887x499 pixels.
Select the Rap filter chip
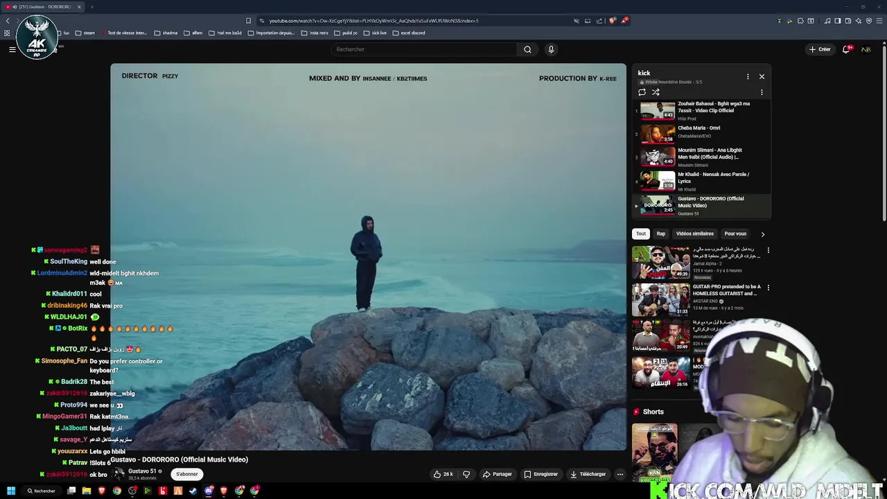[x=661, y=234]
